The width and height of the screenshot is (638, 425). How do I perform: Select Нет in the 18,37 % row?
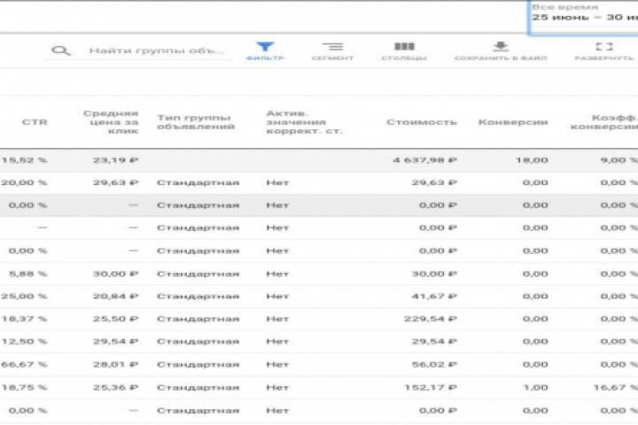pos(277,319)
